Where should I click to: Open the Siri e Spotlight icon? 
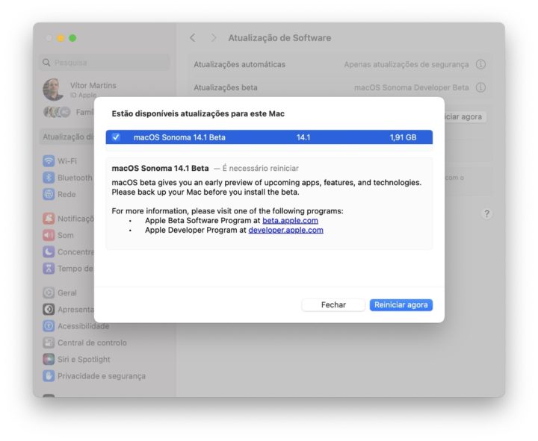point(49,359)
